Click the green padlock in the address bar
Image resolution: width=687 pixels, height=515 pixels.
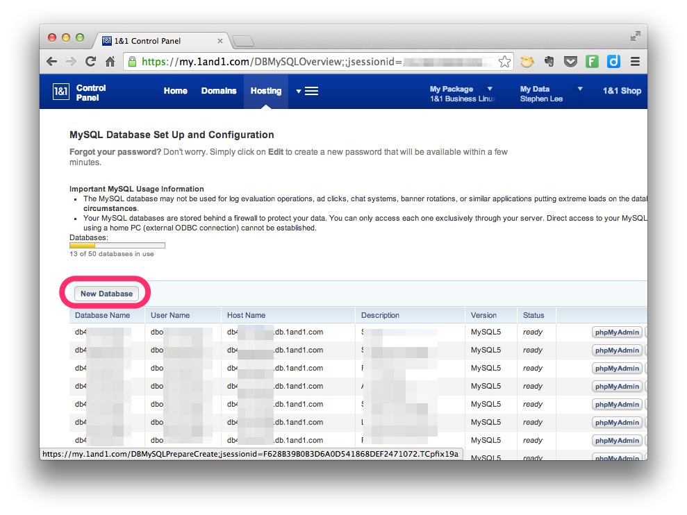[132, 62]
